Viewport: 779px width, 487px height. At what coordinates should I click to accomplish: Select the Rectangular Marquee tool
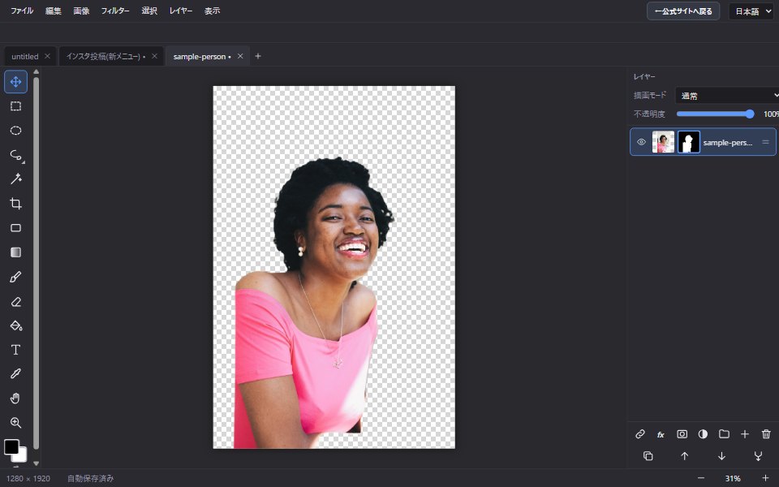(x=16, y=106)
